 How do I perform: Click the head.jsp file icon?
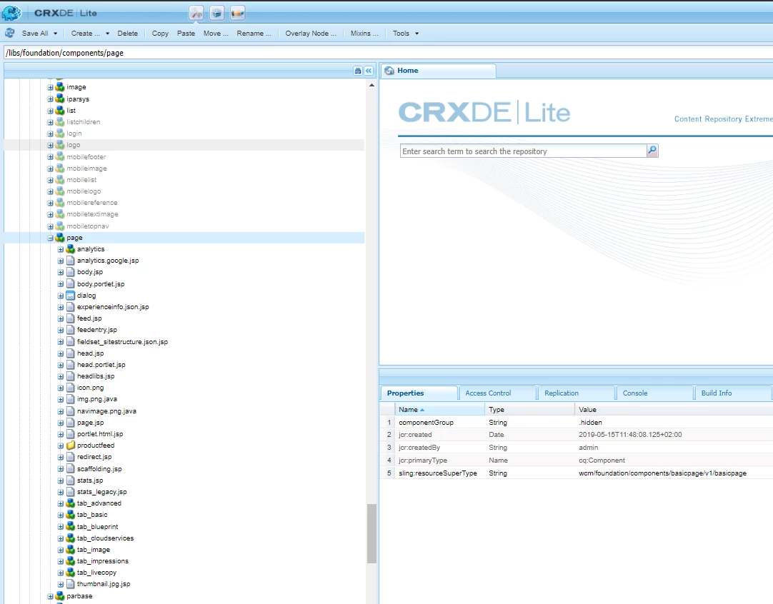coord(71,353)
